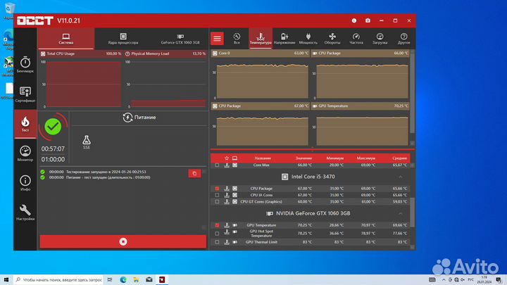
Task: Collapse the Intel Core i5-3470 sensor group
Action: pos(401,177)
